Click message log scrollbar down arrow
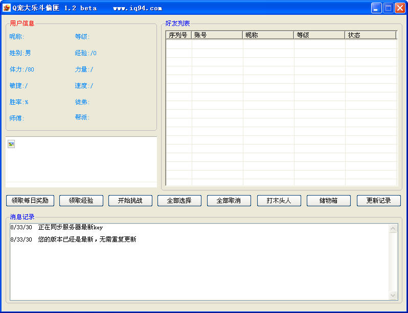 (x=393, y=296)
